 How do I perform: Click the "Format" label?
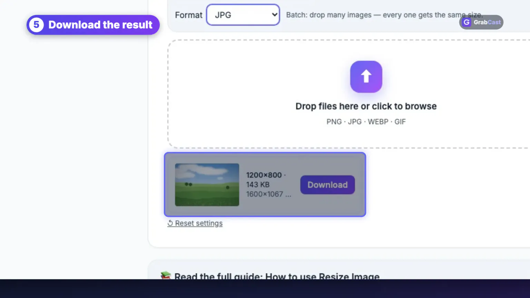188,15
